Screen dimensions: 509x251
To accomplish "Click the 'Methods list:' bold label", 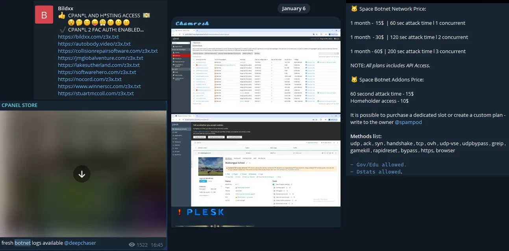I will [366, 136].
